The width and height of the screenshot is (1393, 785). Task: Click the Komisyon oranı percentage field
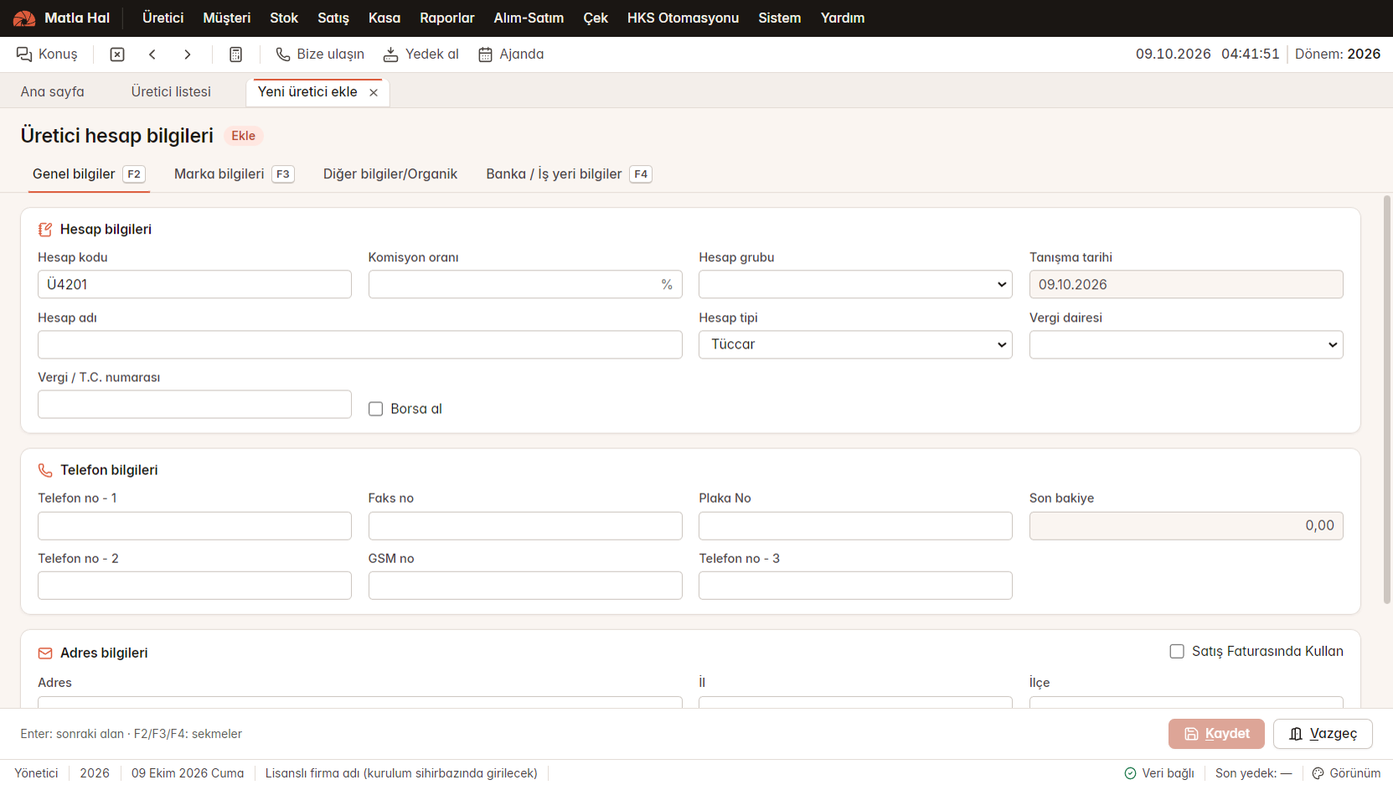(x=525, y=285)
